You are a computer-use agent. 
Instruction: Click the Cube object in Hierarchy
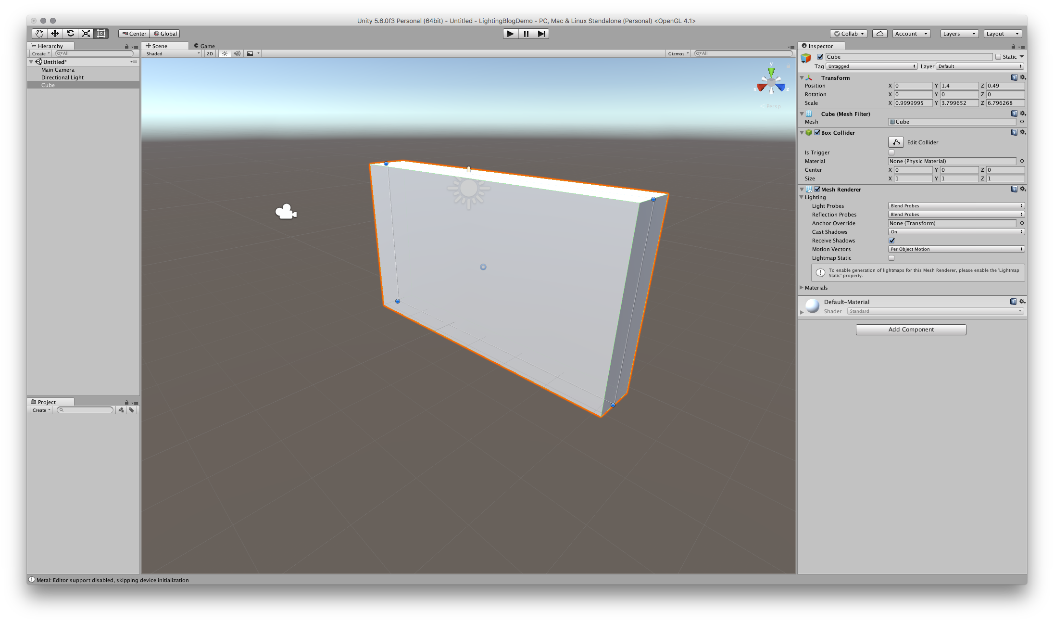tap(48, 85)
